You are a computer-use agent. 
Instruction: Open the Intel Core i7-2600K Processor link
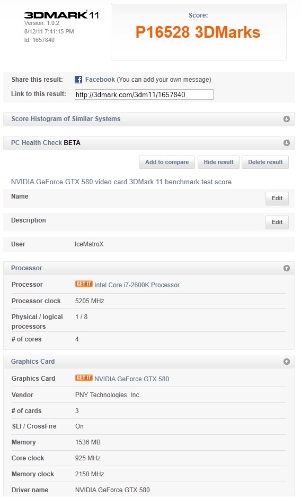137,285
